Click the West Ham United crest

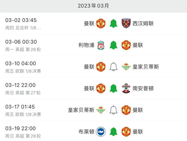[126, 23]
